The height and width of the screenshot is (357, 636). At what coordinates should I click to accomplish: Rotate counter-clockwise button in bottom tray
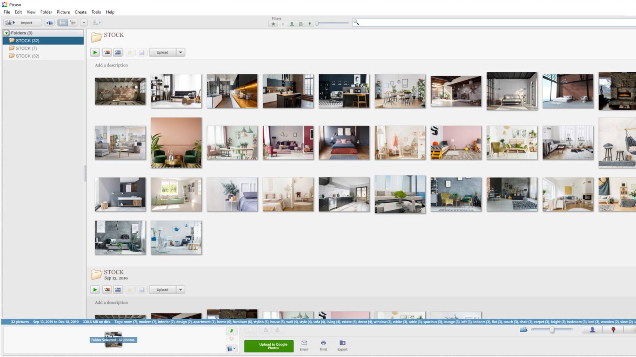click(x=265, y=330)
